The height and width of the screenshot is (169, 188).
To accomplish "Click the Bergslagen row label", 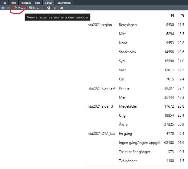I will tap(128, 25).
